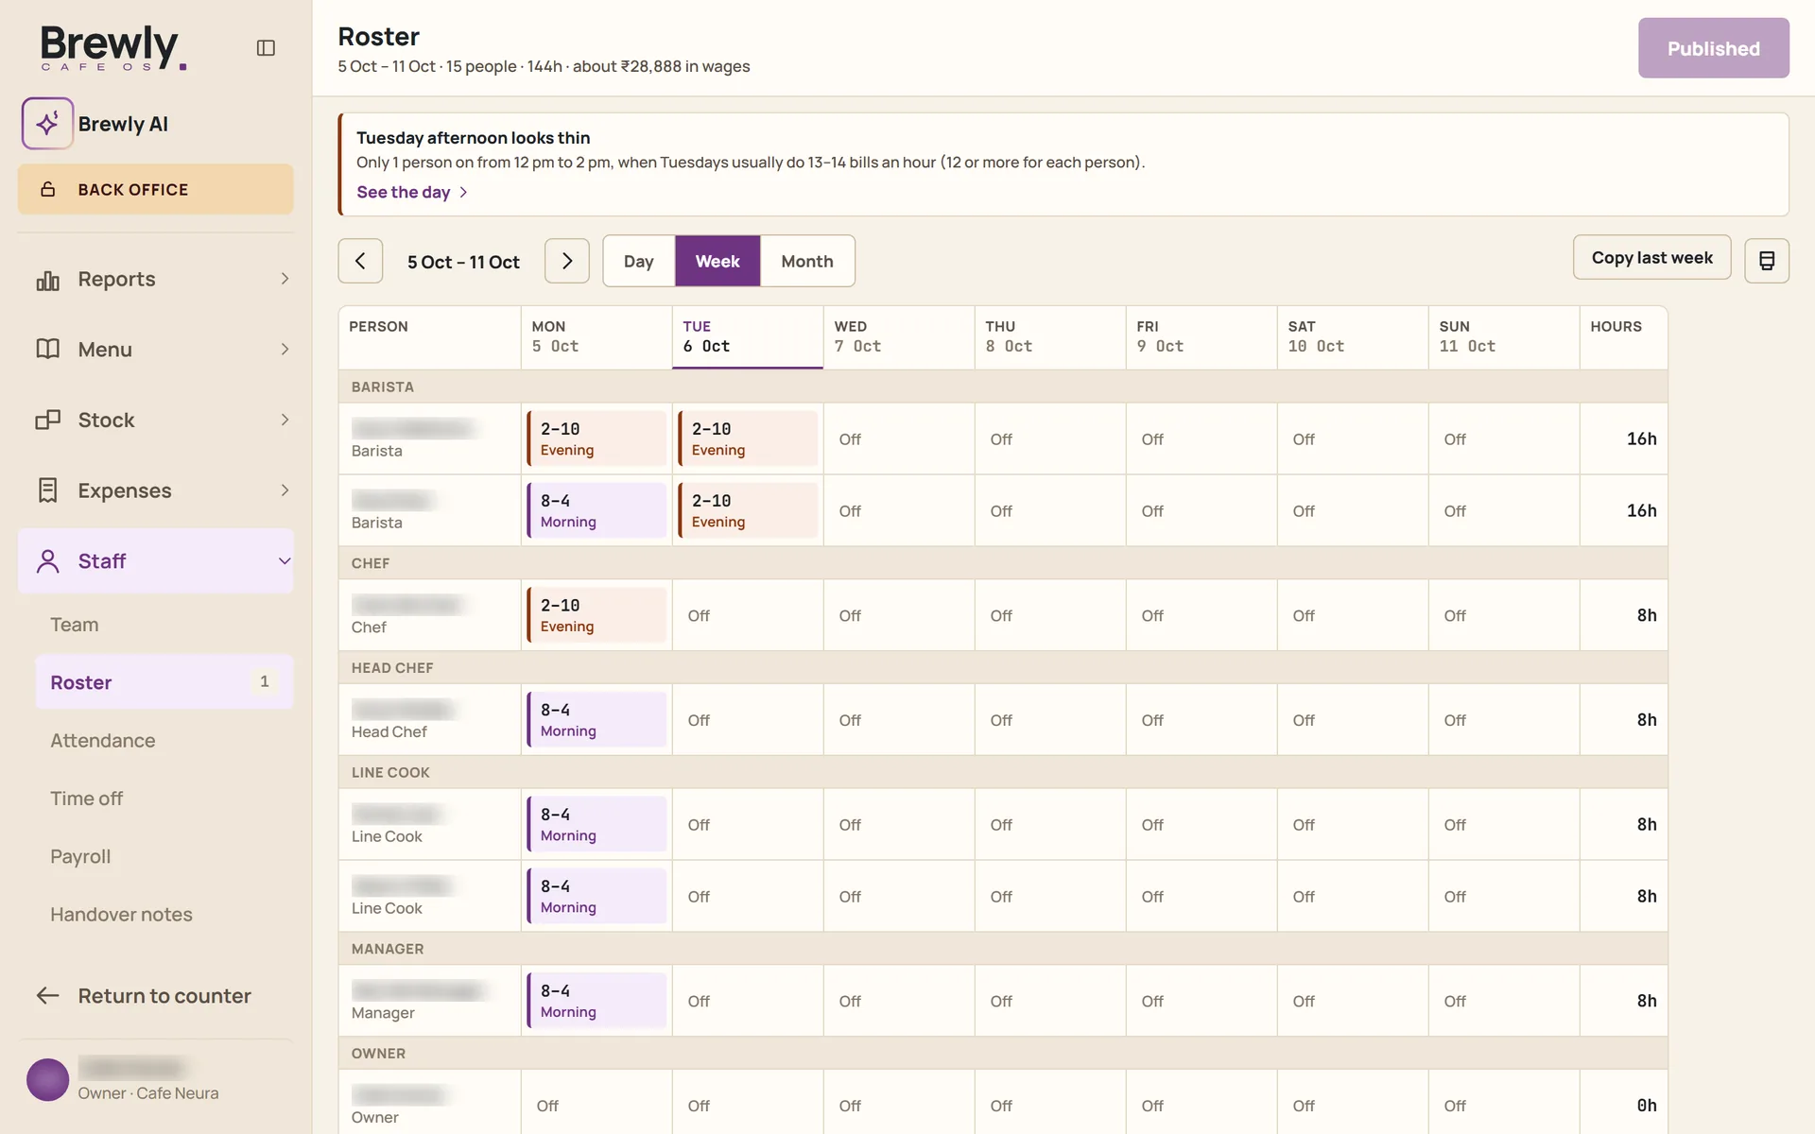Viewport: 1815px width, 1134px height.
Task: Expand the Expenses submenu chevron
Action: (285, 490)
